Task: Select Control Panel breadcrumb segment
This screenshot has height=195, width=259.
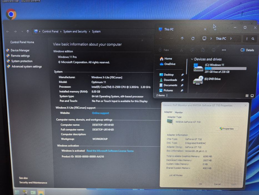Action: [50, 31]
